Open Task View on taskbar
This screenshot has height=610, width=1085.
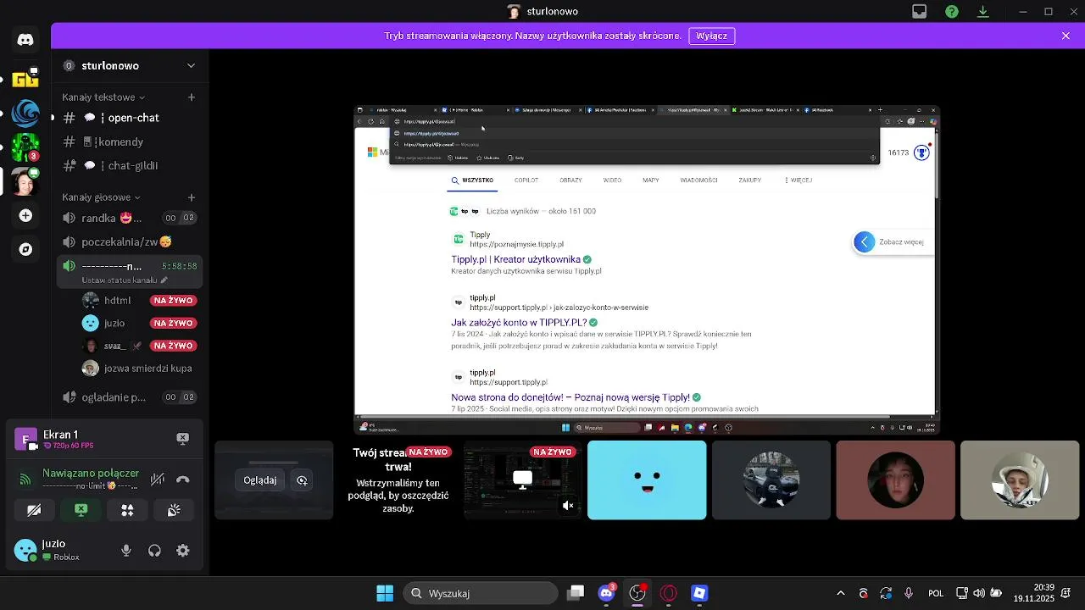(x=576, y=593)
